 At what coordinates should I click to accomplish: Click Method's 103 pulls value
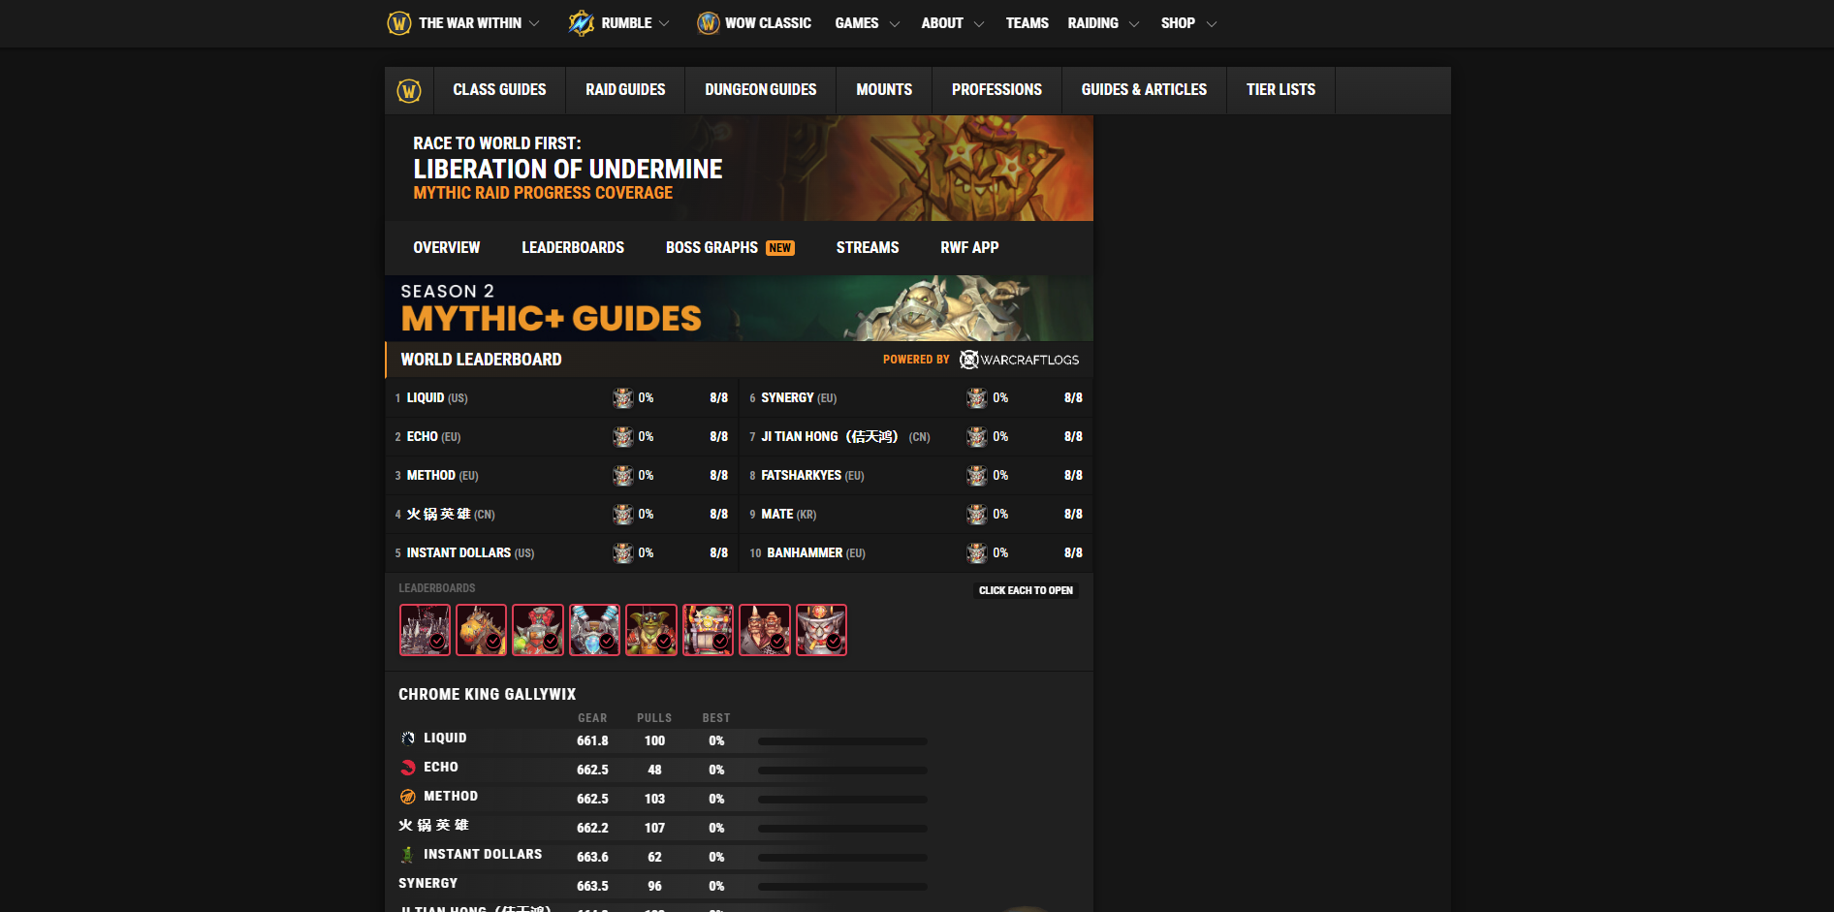654,800
